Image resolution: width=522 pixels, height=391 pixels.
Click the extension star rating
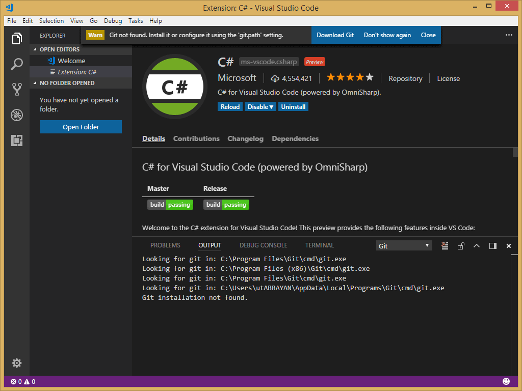pos(350,78)
